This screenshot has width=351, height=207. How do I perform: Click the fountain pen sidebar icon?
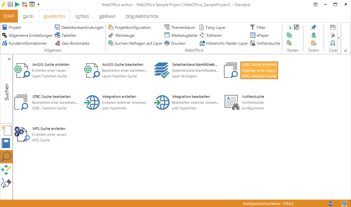(6, 183)
